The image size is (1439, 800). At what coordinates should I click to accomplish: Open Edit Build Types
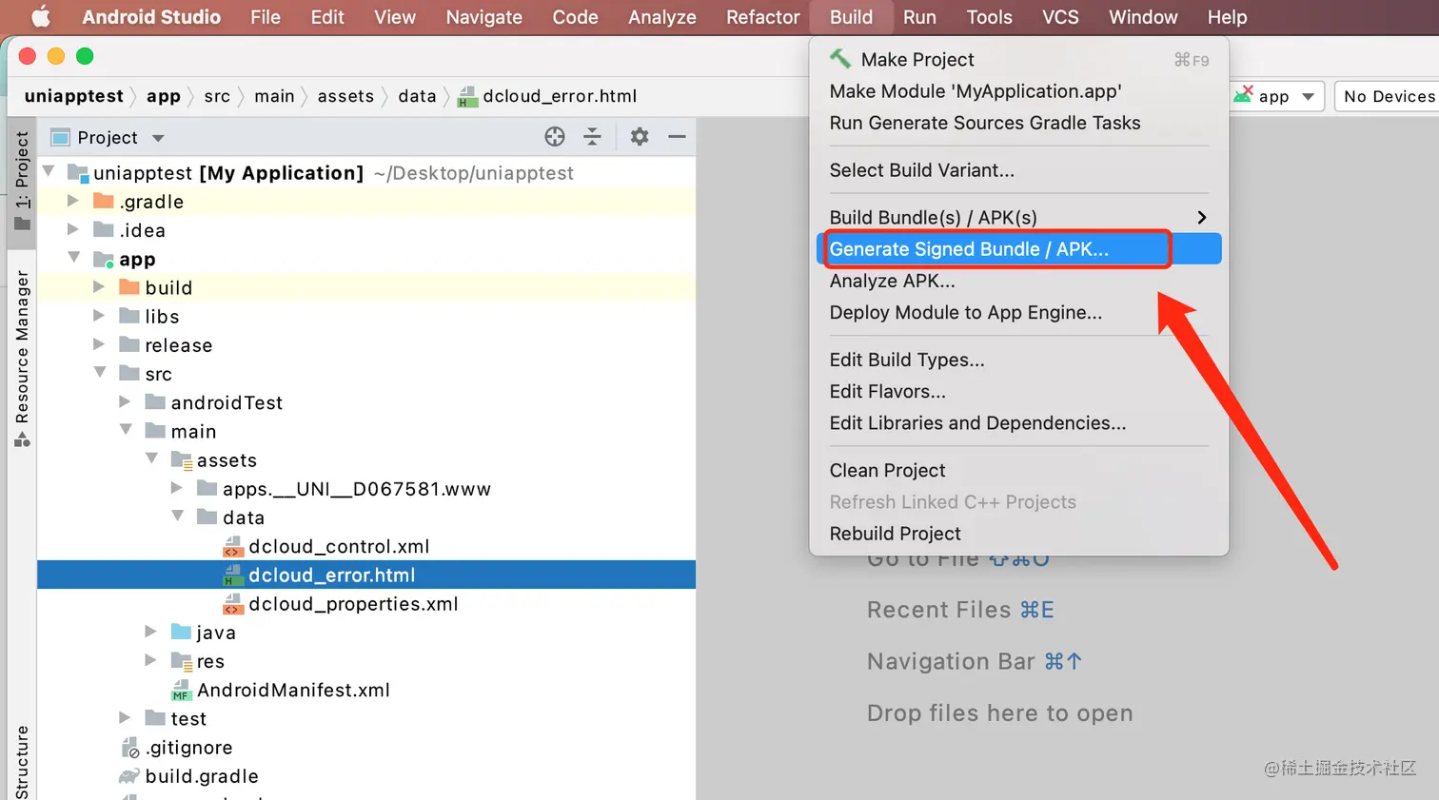(1018, 360)
